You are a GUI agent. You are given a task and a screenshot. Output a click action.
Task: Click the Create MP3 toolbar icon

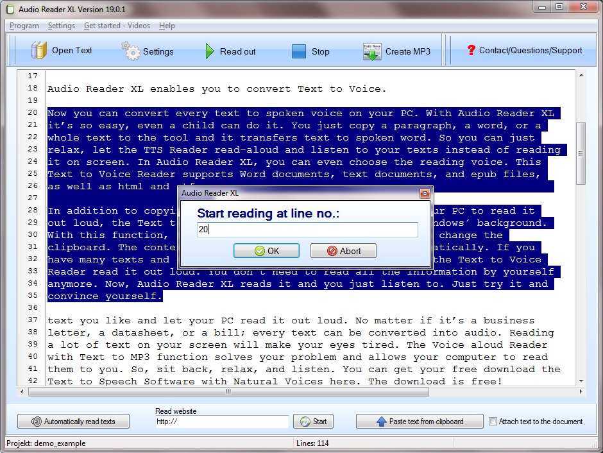372,50
